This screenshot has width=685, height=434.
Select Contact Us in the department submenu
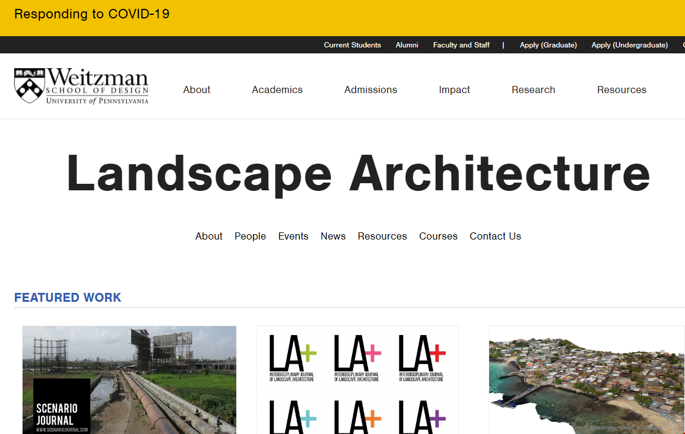click(496, 236)
